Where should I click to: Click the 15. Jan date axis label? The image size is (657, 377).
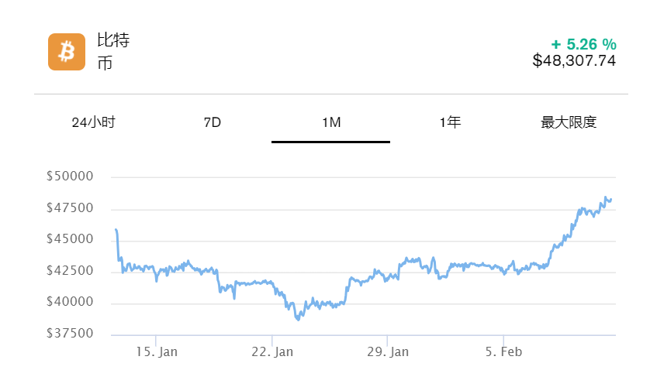click(x=157, y=352)
